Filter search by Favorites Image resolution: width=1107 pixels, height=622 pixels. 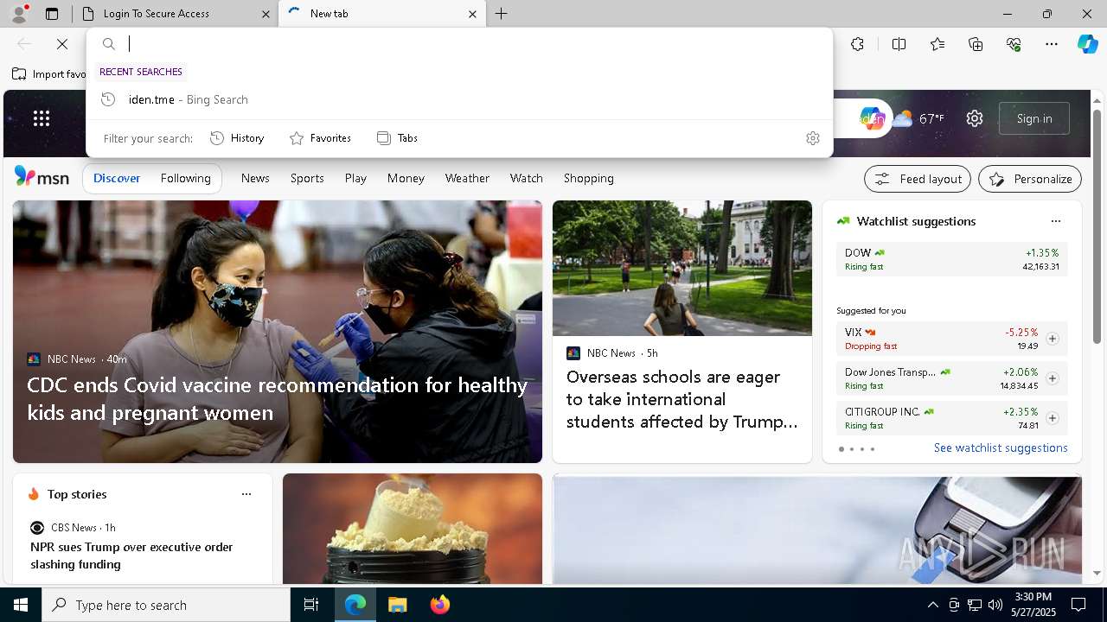tap(321, 138)
